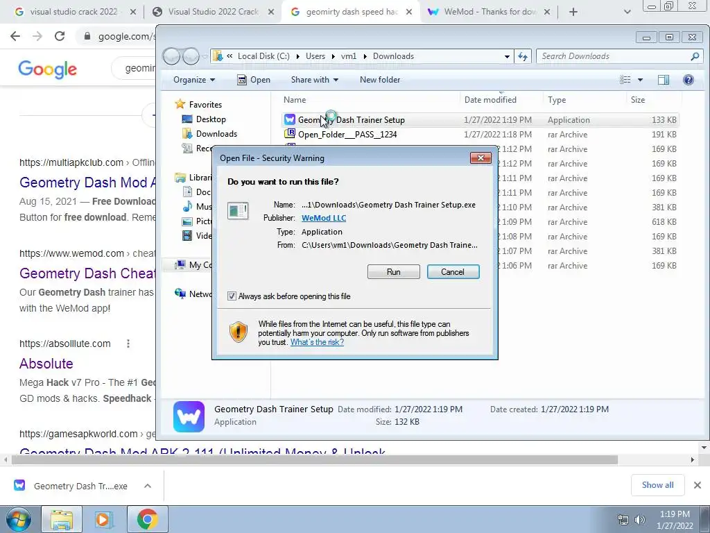
Task: Click the Run button in Security Warning
Action: pyautogui.click(x=394, y=271)
